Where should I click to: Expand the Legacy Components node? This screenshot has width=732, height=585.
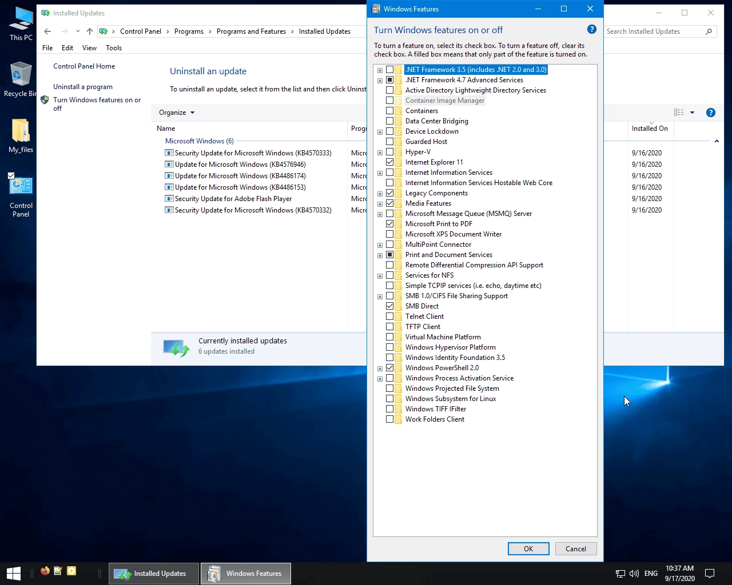point(380,194)
